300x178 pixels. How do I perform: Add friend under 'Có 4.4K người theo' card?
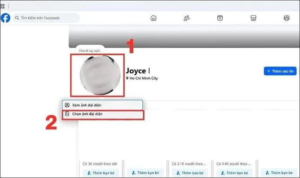(x=234, y=173)
